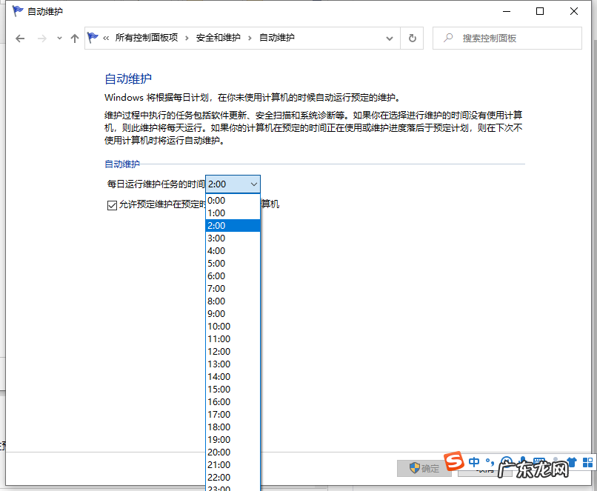Toggle Chinese/English input with the 中 icon
This screenshot has width=597, height=491.
click(474, 461)
